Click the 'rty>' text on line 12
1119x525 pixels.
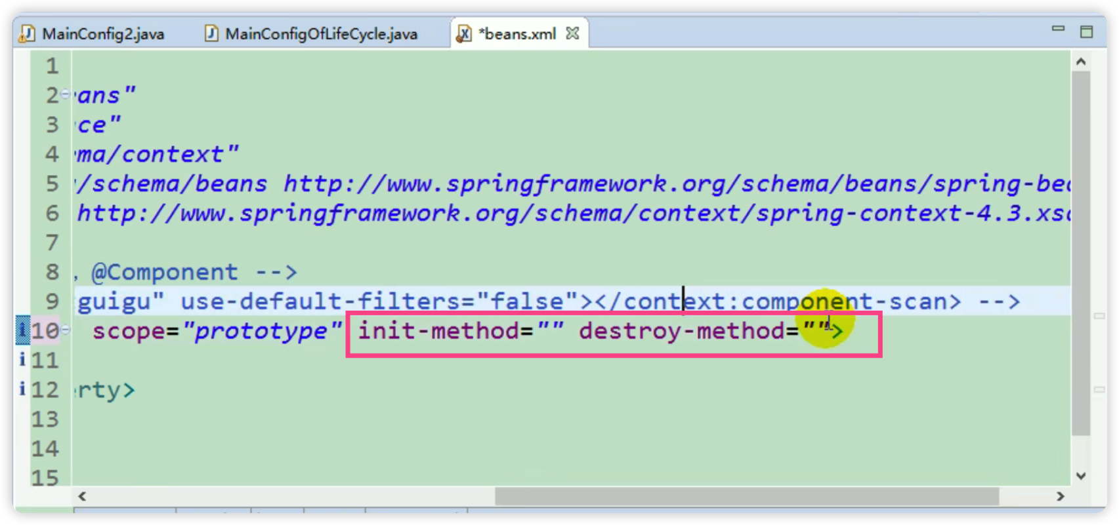(x=106, y=390)
